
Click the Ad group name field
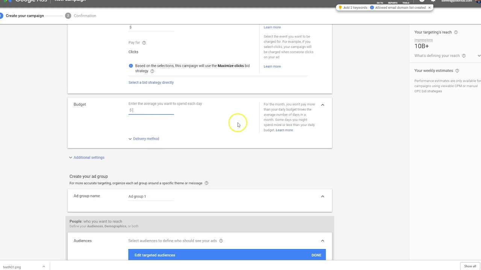[x=151, y=196]
